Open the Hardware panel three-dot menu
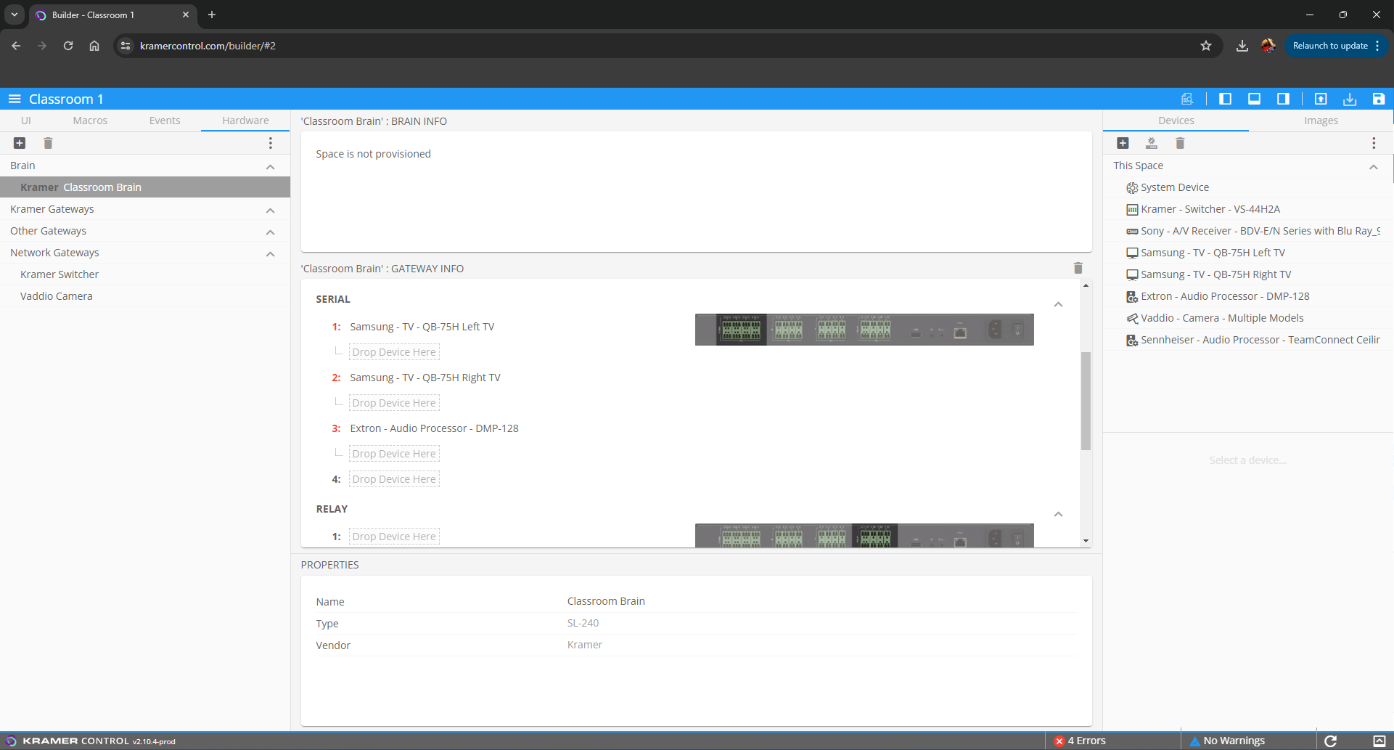1394x750 pixels. click(271, 143)
